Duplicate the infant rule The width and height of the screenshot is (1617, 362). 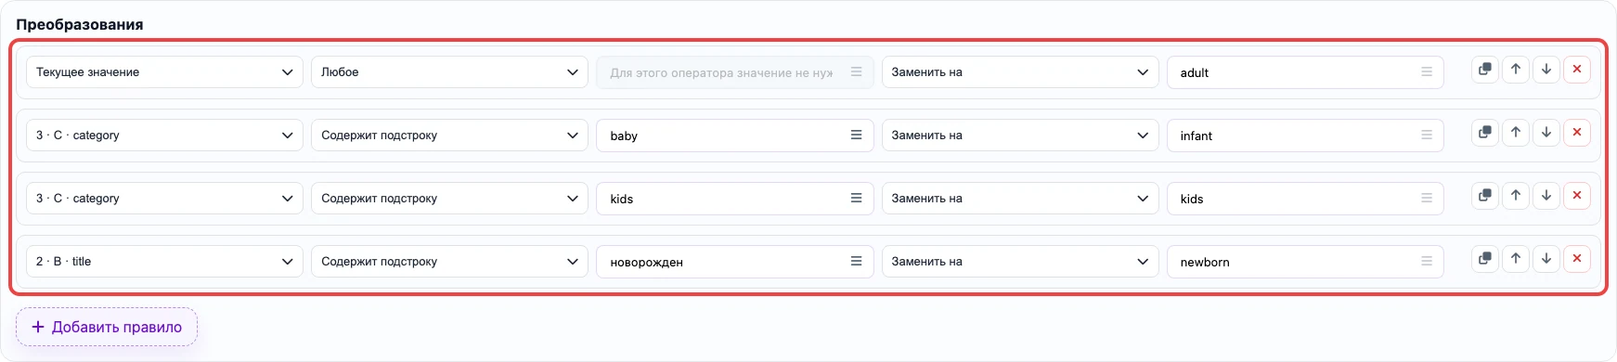click(x=1485, y=133)
